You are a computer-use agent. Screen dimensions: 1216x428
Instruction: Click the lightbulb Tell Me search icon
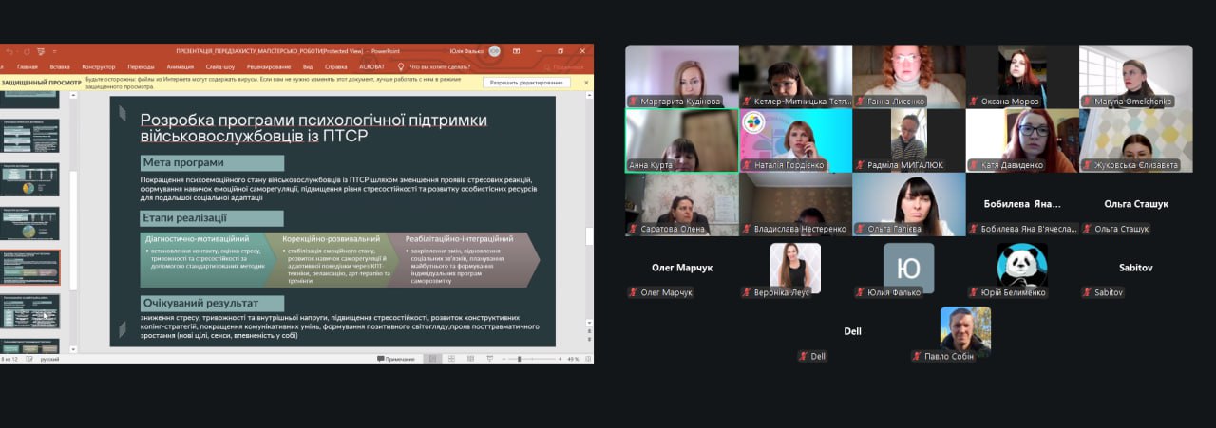tap(402, 67)
